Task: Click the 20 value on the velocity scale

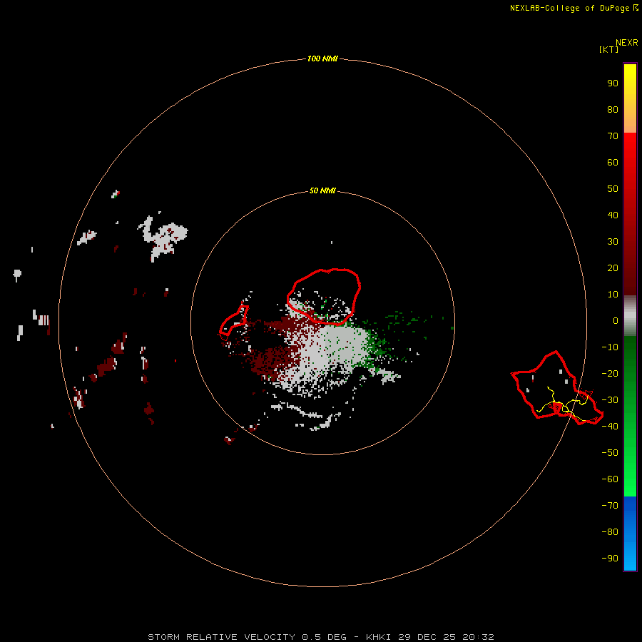Action: (613, 267)
